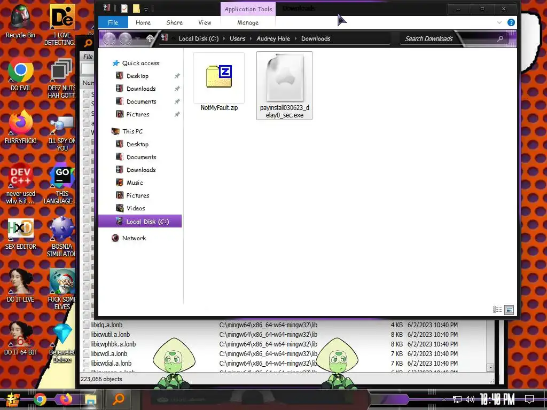Click the Properties quick access toolbar icon

[x=124, y=9]
